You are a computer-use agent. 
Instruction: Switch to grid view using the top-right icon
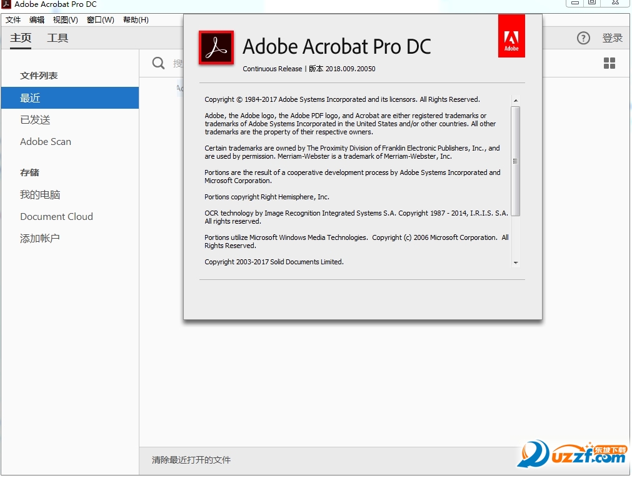pyautogui.click(x=609, y=63)
